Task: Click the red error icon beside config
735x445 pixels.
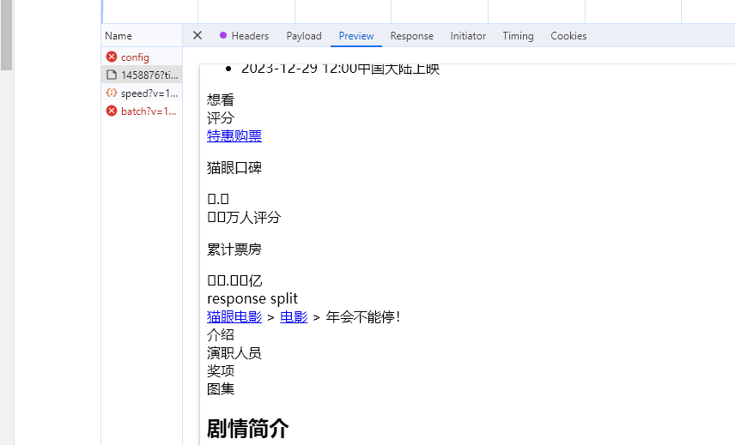Action: pos(112,57)
